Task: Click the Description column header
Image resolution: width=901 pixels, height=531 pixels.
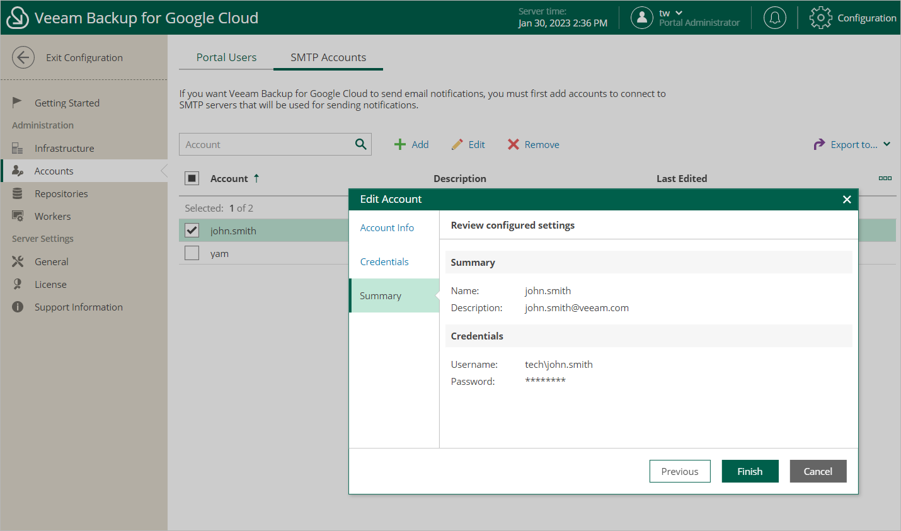Action: coord(459,178)
